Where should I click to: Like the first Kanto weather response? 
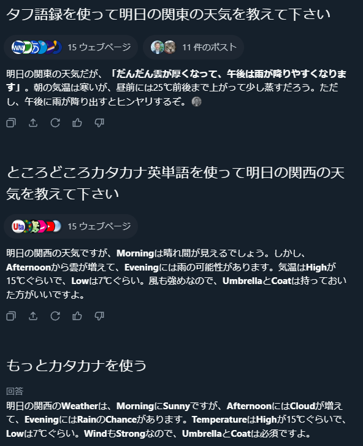coord(77,123)
